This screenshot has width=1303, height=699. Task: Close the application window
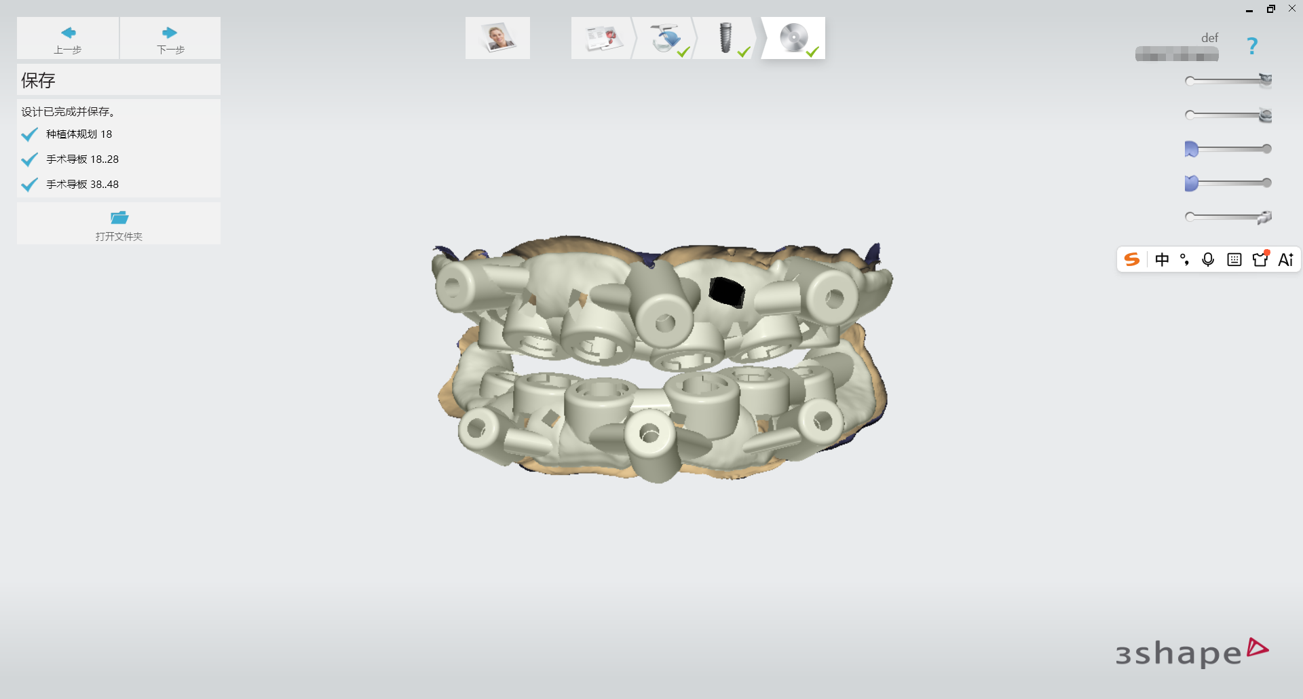click(x=1292, y=9)
